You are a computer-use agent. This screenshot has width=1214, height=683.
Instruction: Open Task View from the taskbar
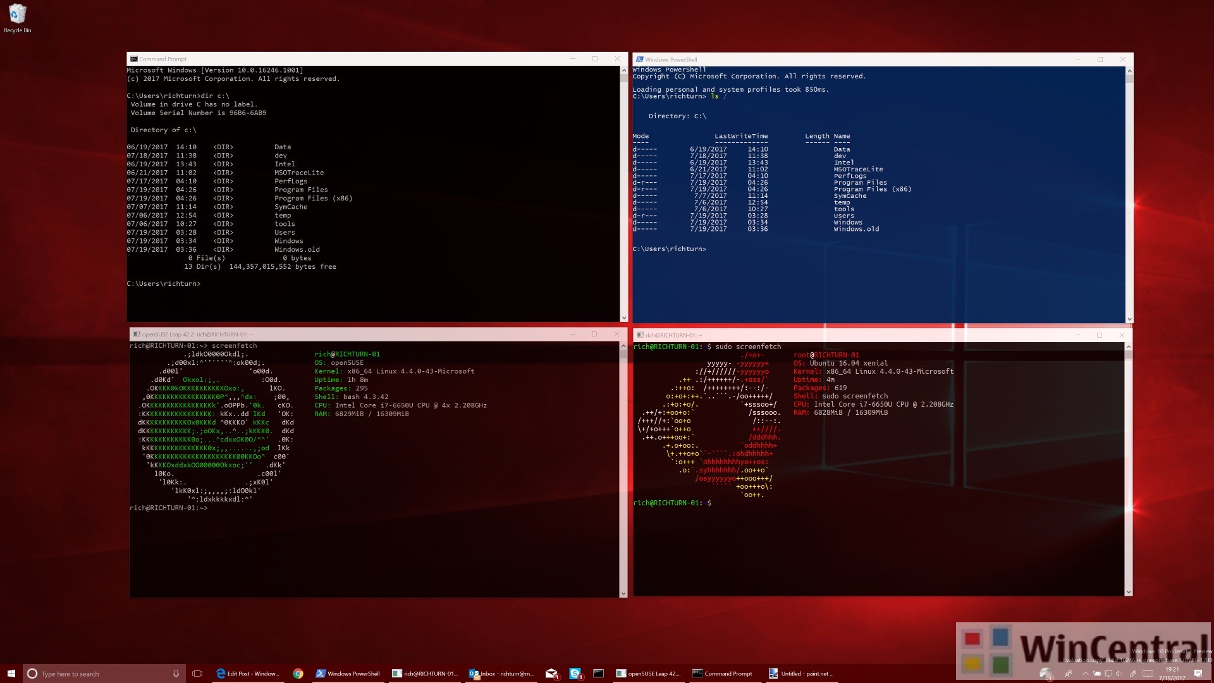coord(197,674)
